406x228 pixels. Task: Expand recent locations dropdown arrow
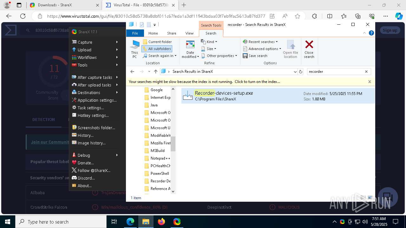(x=149, y=72)
